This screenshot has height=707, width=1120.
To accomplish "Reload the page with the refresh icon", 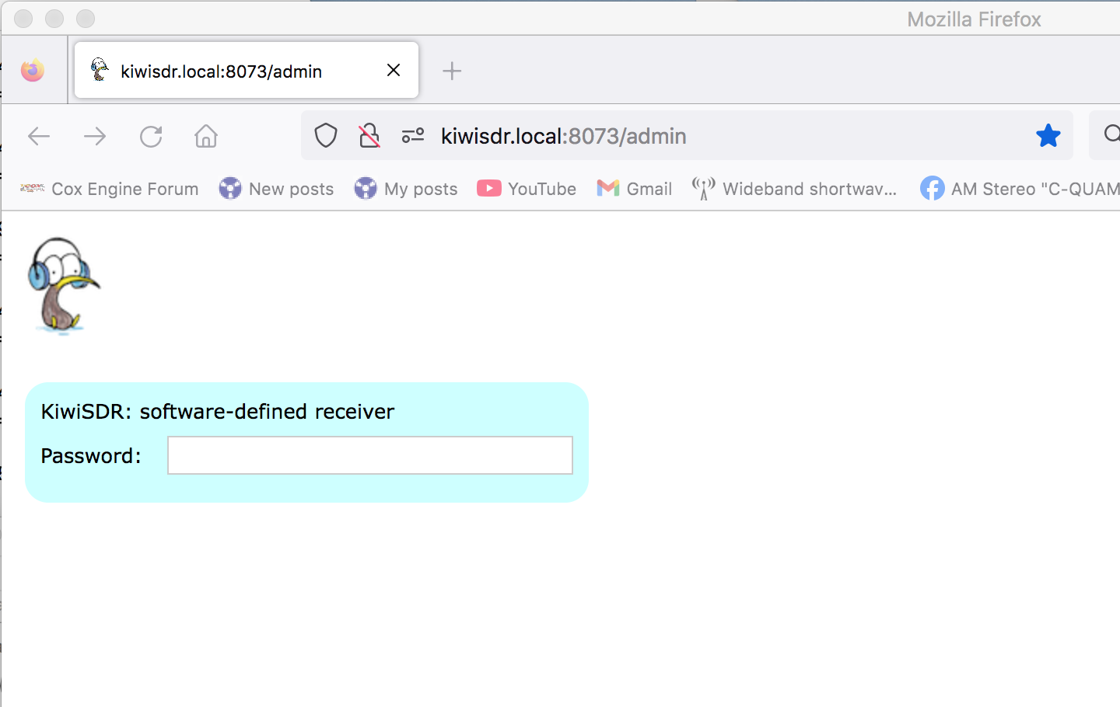I will click(x=151, y=137).
